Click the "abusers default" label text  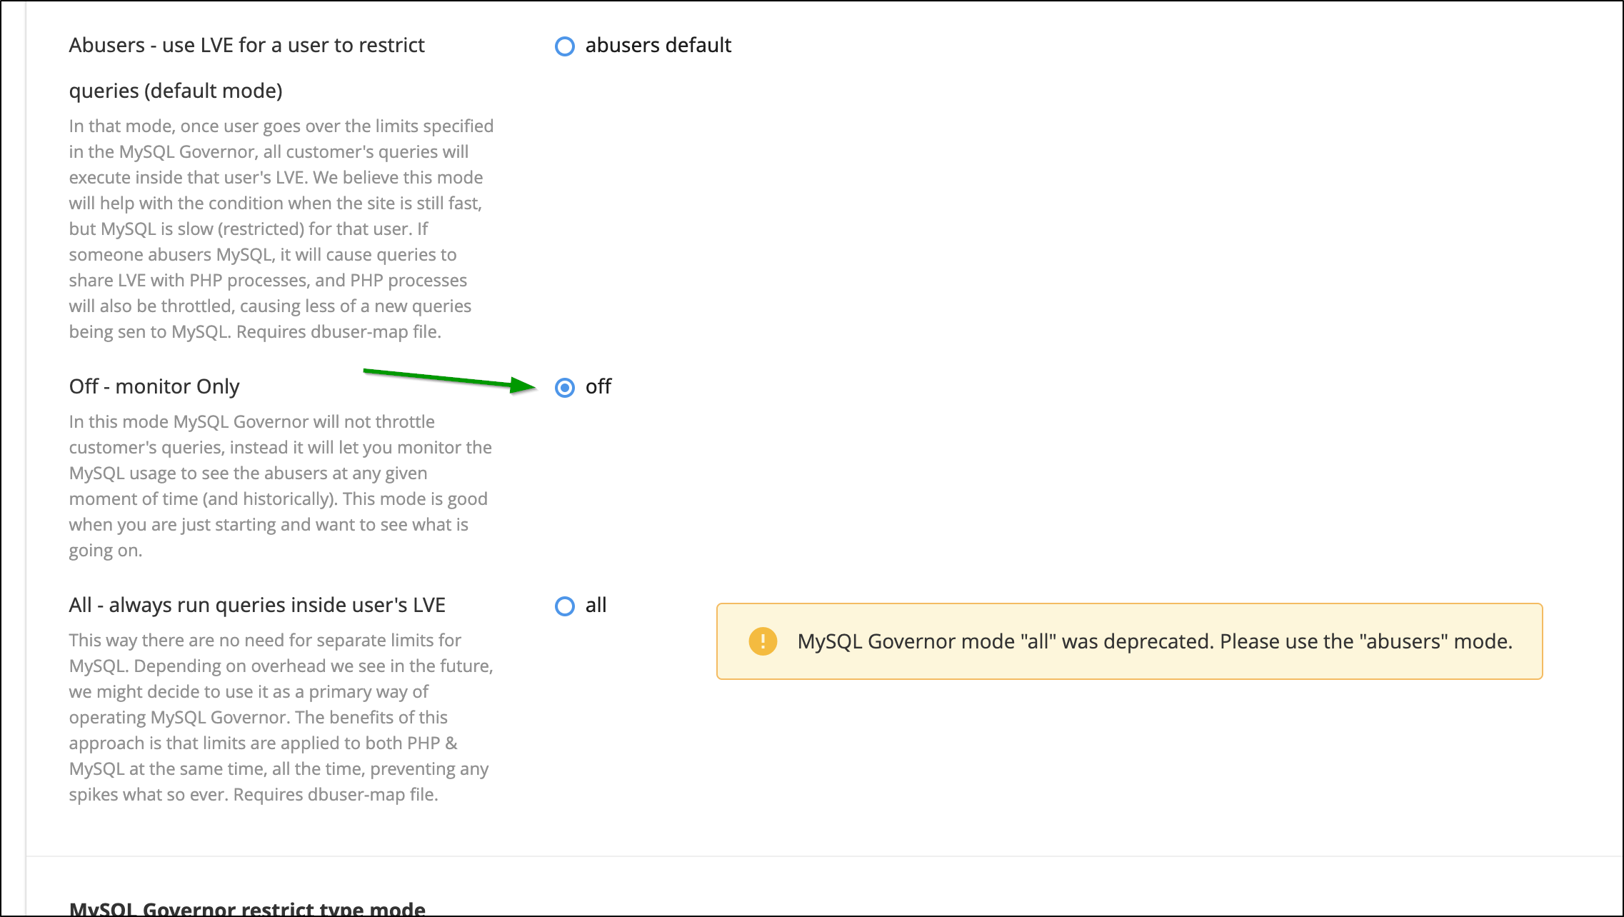(x=658, y=46)
